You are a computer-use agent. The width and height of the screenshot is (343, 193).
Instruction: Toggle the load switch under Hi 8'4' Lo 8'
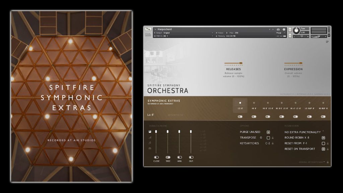pos(282,117)
